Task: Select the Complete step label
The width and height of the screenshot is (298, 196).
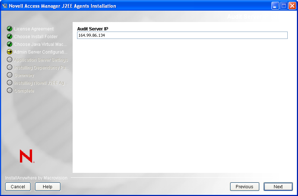Action: click(x=24, y=91)
